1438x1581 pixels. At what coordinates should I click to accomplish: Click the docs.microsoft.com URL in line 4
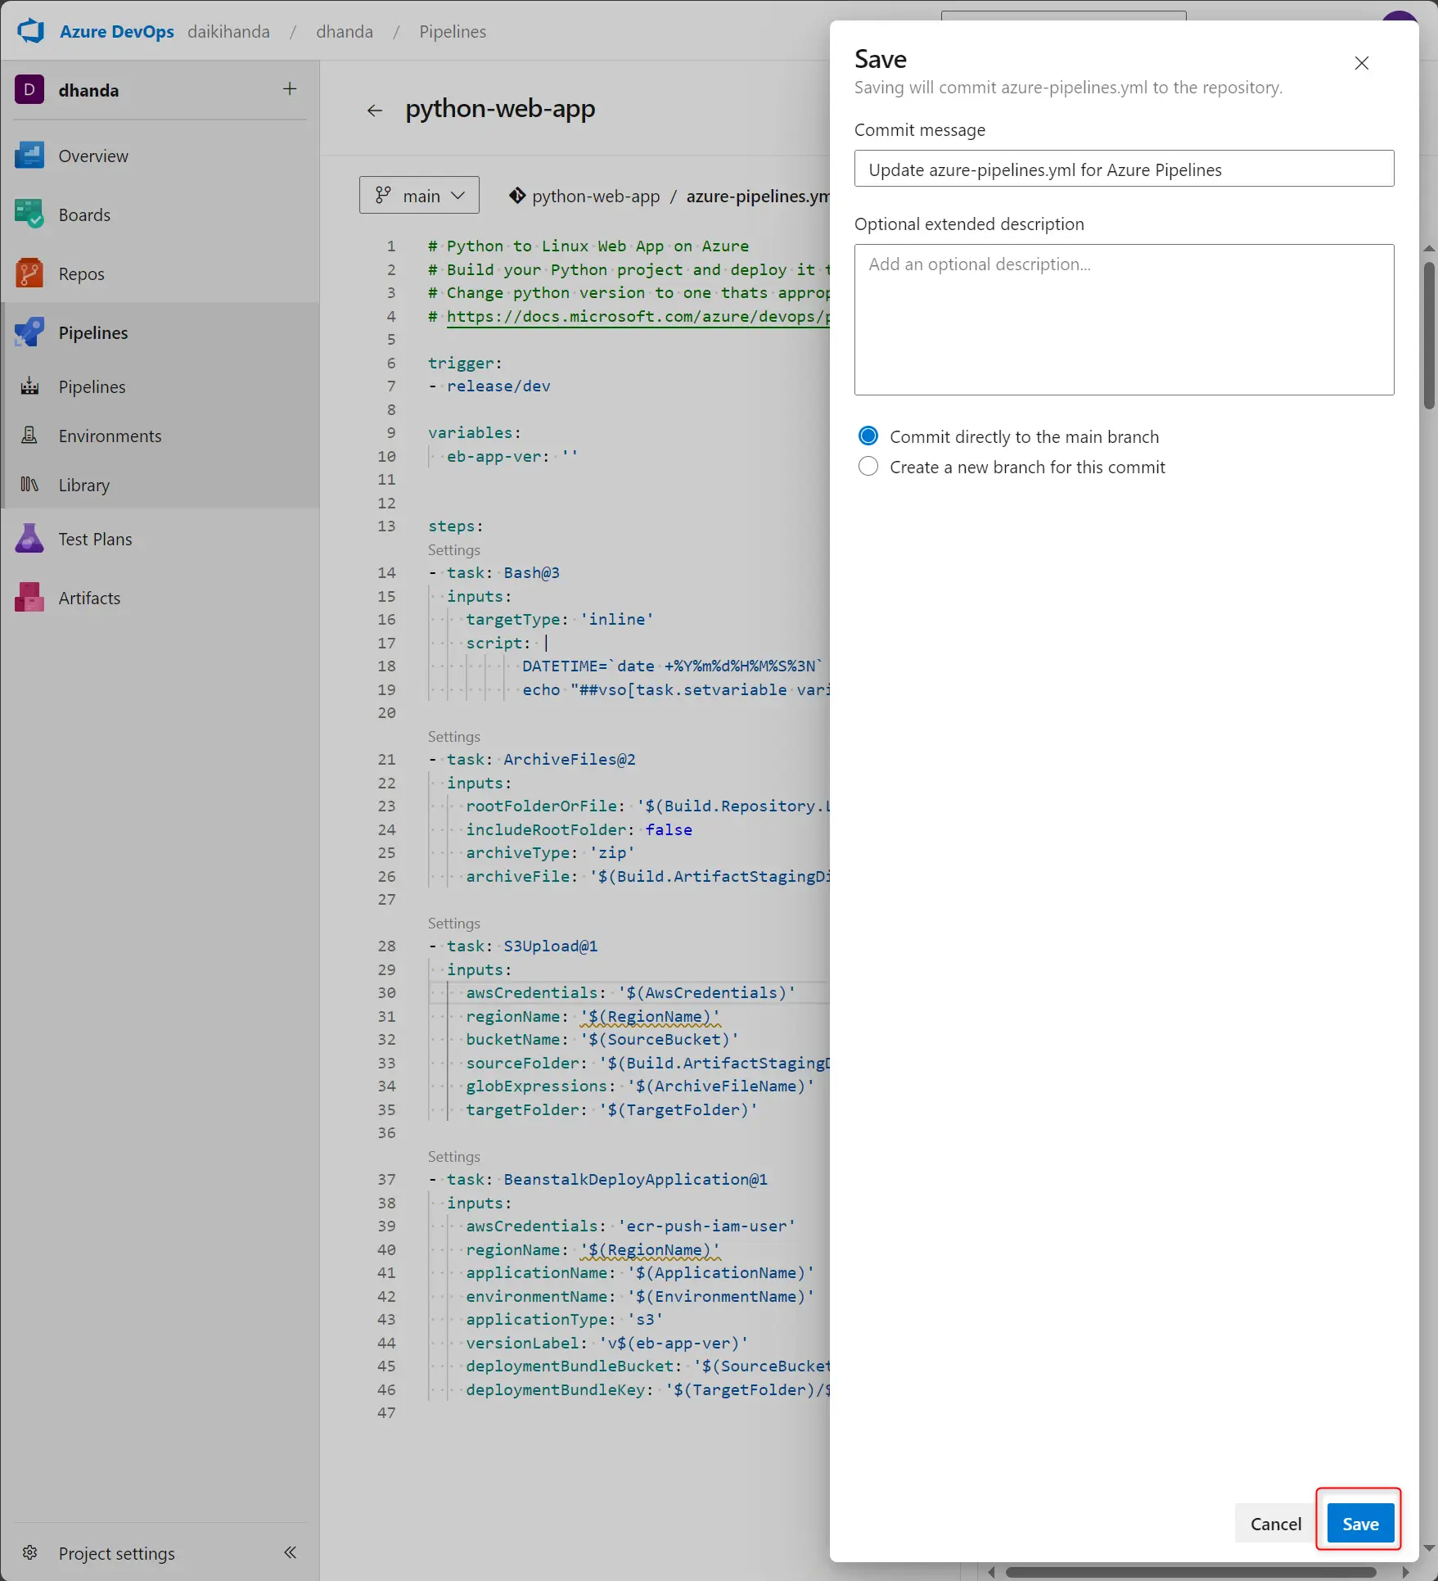click(637, 316)
